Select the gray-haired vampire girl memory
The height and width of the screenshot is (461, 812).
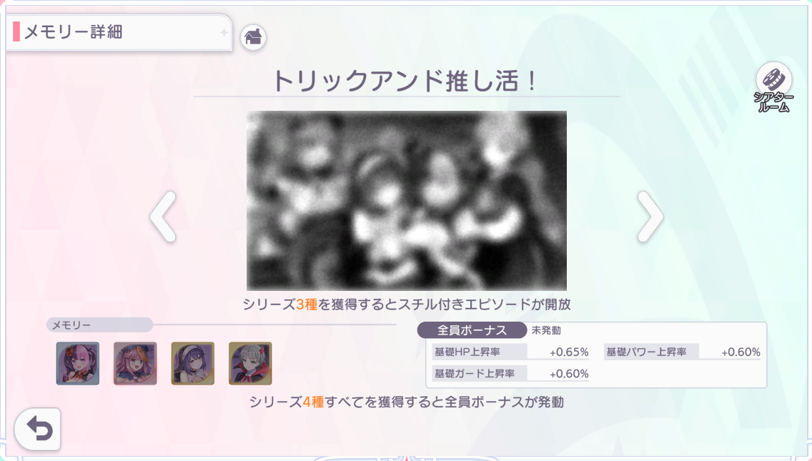(250, 363)
